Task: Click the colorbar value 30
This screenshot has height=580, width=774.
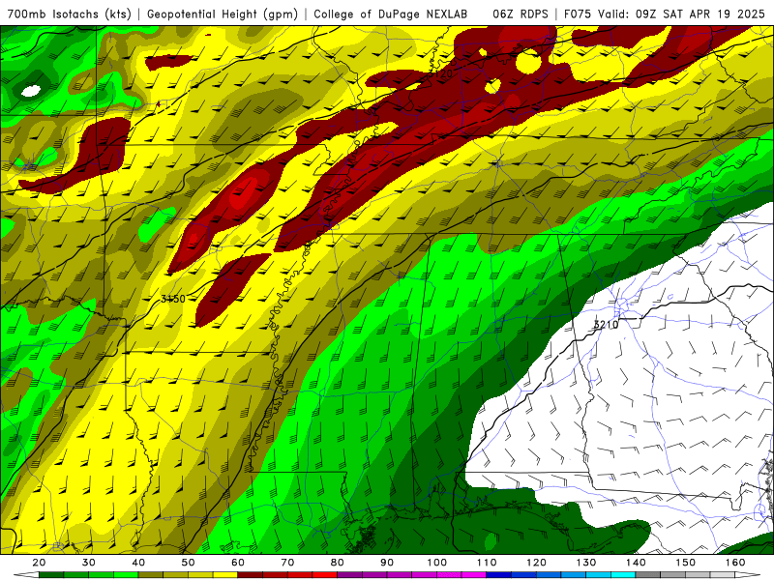Action: pyautogui.click(x=89, y=563)
